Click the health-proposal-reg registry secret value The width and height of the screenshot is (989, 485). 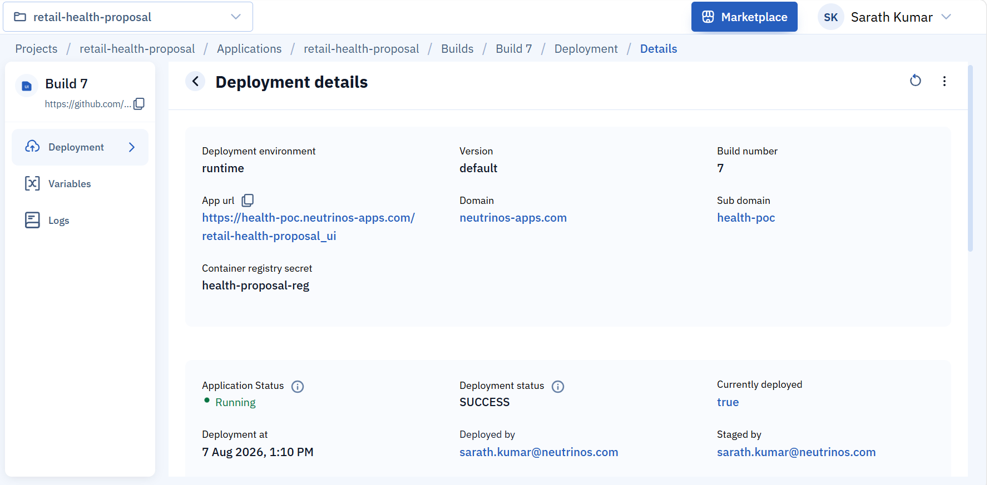(255, 286)
